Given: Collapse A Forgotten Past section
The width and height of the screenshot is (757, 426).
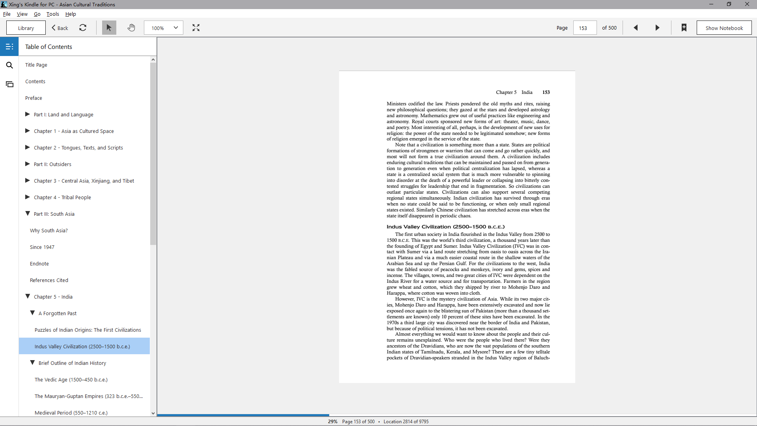Looking at the screenshot, I should tap(32, 313).
